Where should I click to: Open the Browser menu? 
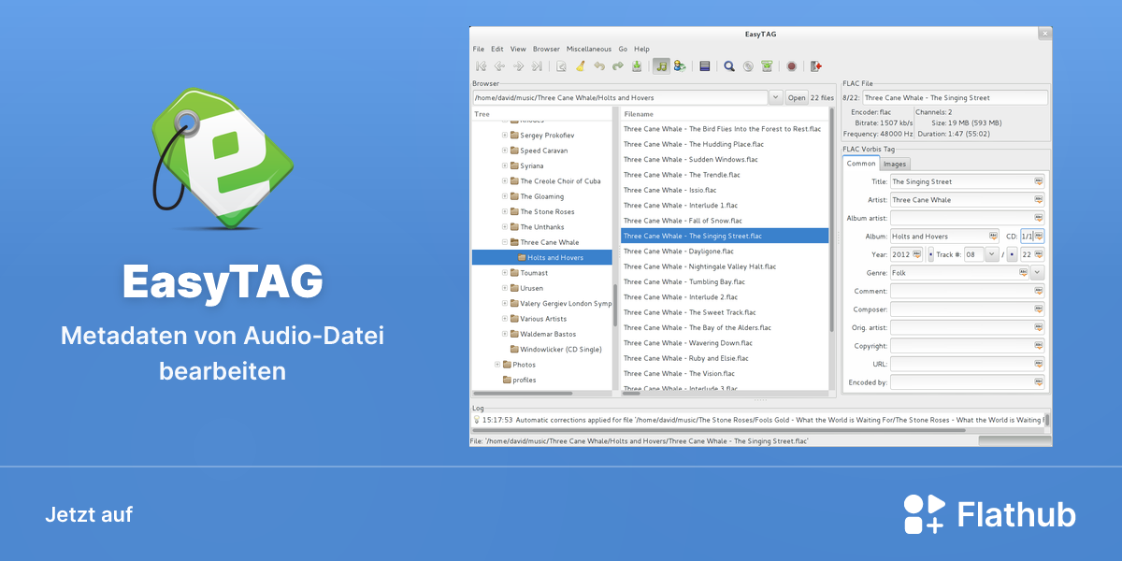[x=547, y=49]
